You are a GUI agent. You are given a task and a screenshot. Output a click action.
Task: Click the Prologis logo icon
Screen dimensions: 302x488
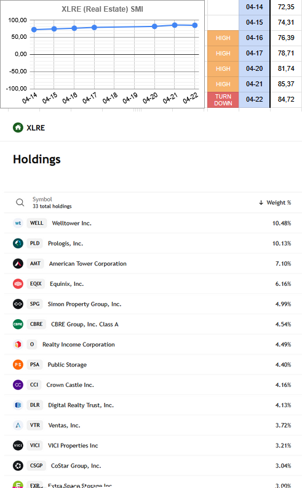18,243
